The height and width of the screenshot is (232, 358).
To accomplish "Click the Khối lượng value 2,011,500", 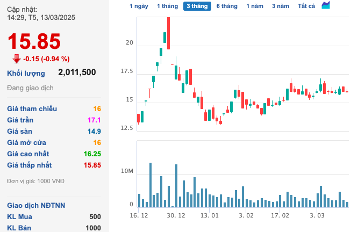I will (x=77, y=73).
